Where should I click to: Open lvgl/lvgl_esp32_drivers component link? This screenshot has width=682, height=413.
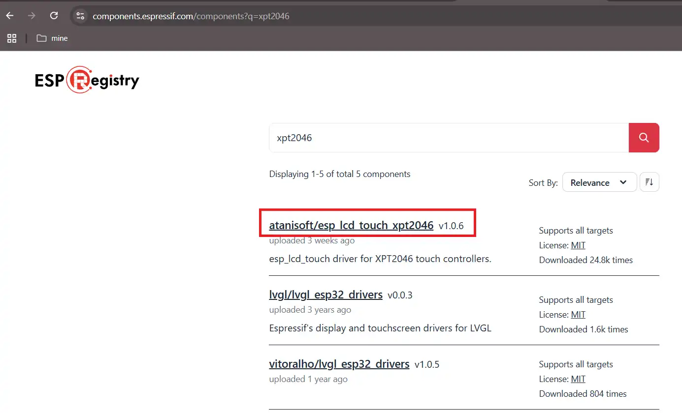coord(326,295)
